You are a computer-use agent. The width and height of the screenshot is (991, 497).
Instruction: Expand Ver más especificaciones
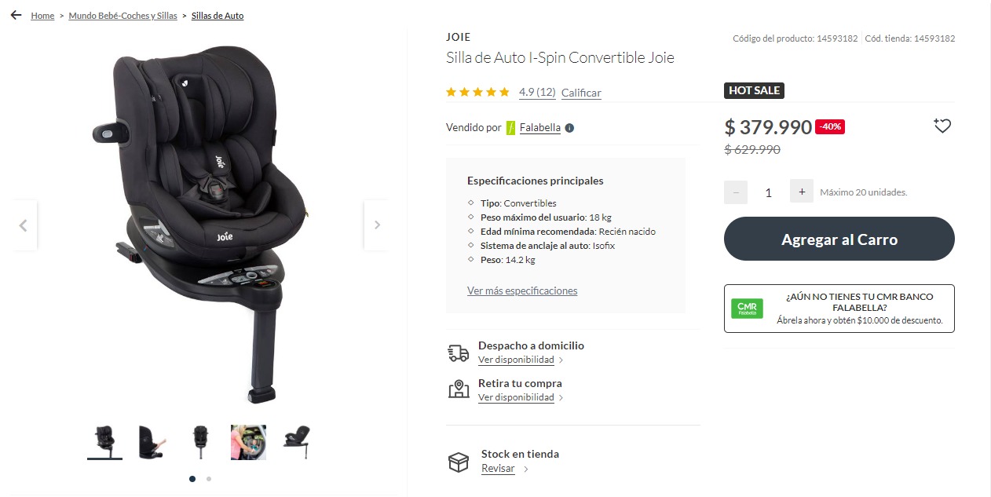pos(522,291)
